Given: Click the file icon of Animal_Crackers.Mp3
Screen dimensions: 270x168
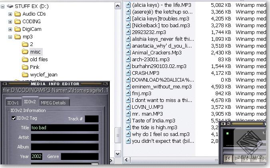Looking at the screenshot, I should (128, 52).
